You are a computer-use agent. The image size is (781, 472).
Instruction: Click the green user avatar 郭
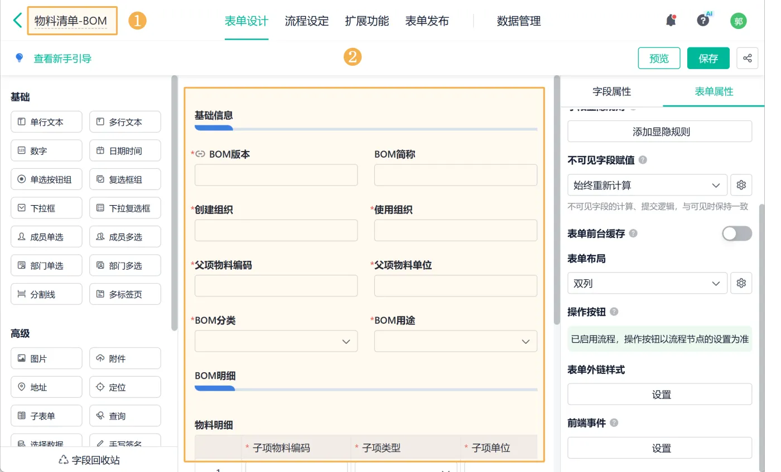pyautogui.click(x=739, y=21)
